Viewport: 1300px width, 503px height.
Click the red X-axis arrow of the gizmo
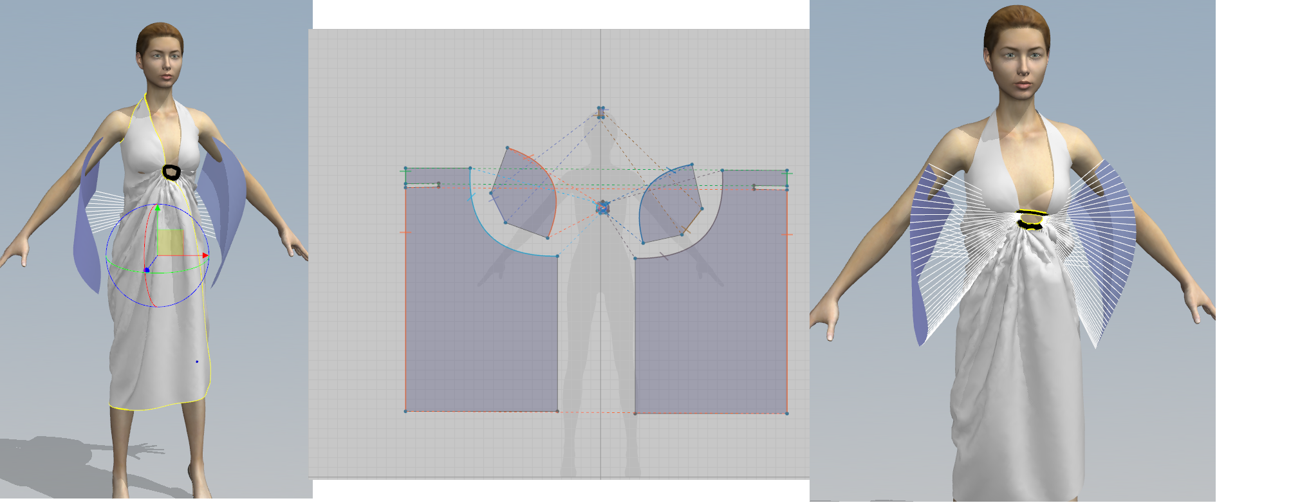point(205,255)
